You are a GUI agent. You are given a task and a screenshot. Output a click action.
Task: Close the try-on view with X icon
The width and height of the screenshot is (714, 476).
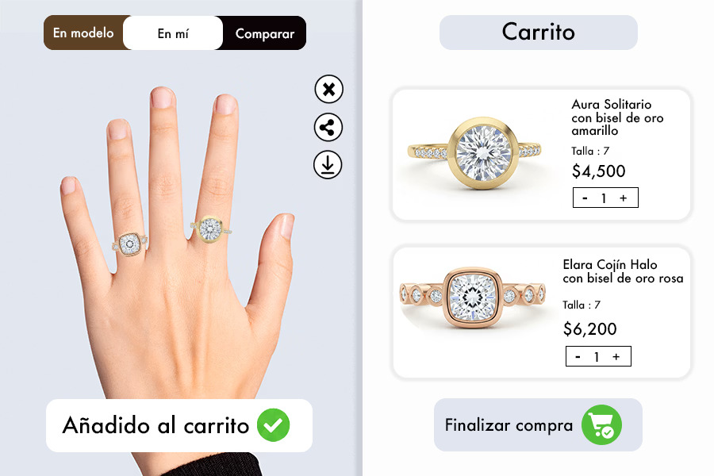click(x=328, y=89)
